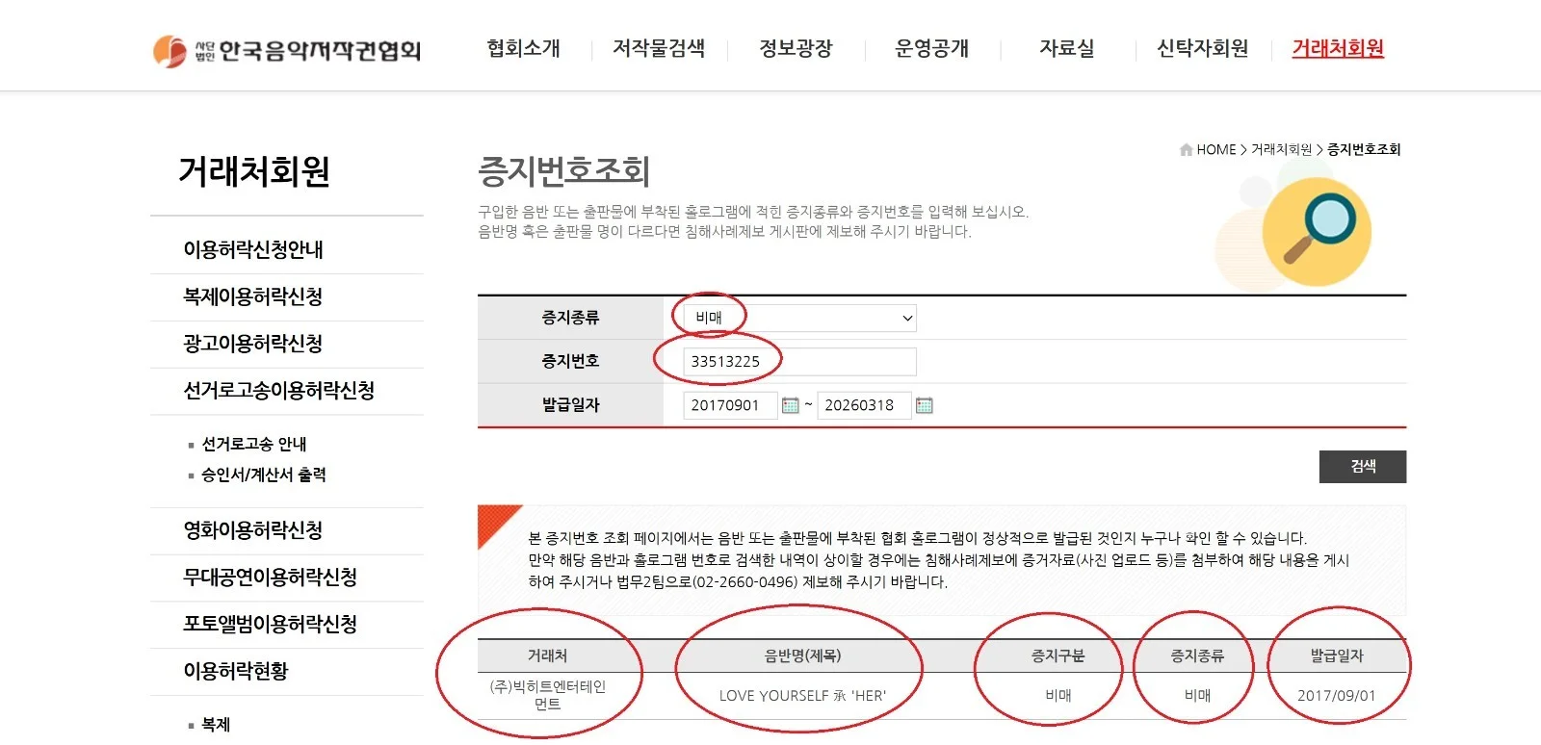Open the 증지종류 dropdown

[799, 318]
